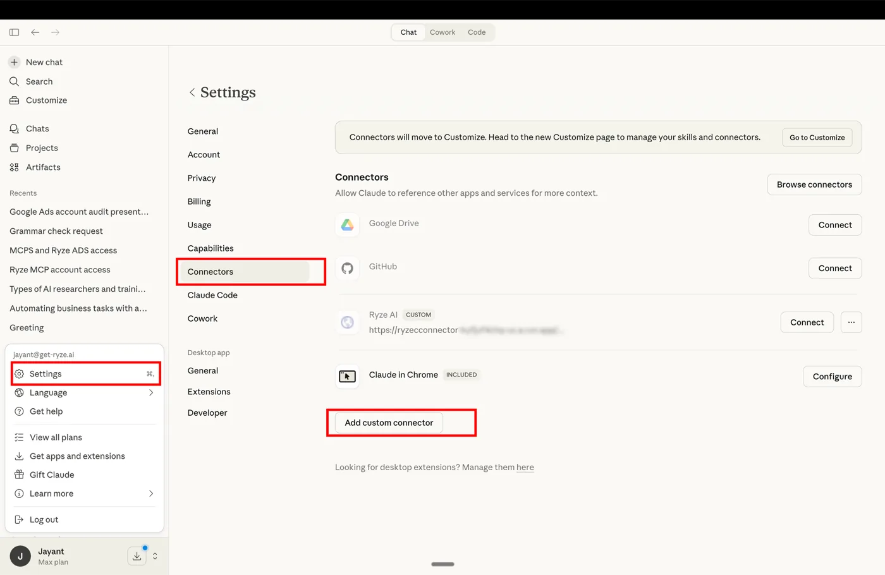Image resolution: width=885 pixels, height=575 pixels.
Task: Open Cowork settings section
Action: 202,318
